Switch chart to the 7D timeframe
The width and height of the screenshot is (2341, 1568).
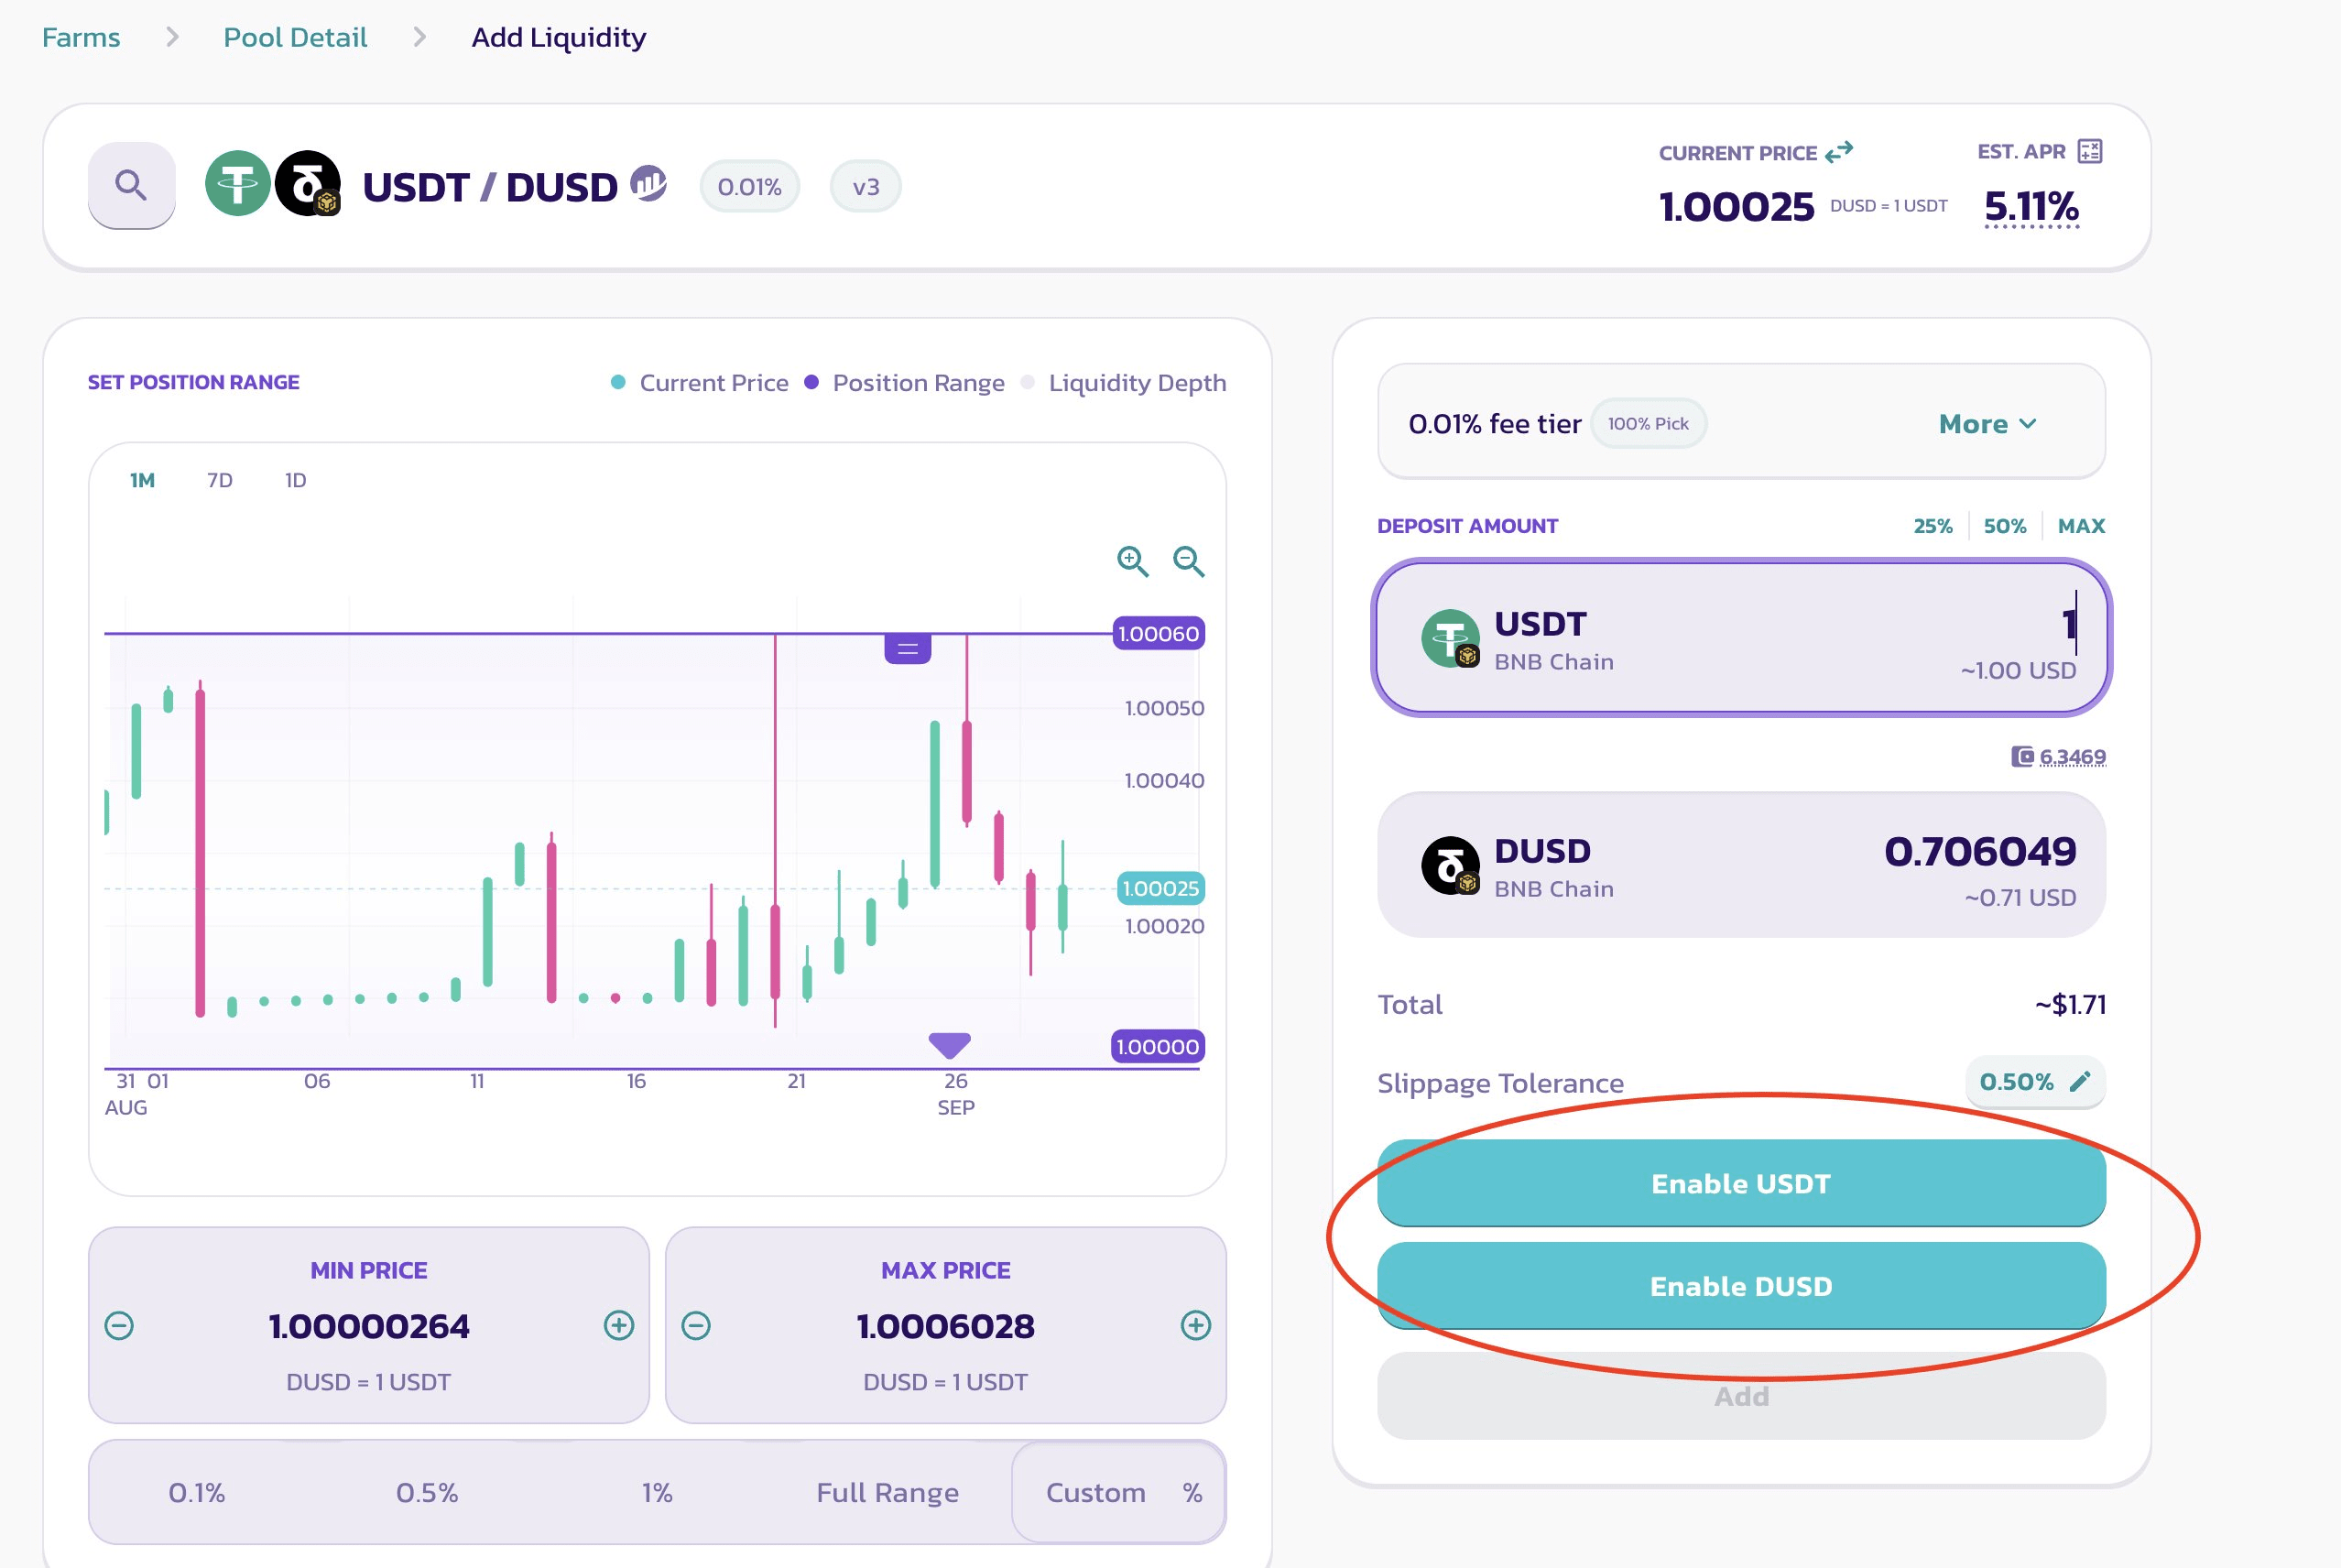click(x=219, y=480)
